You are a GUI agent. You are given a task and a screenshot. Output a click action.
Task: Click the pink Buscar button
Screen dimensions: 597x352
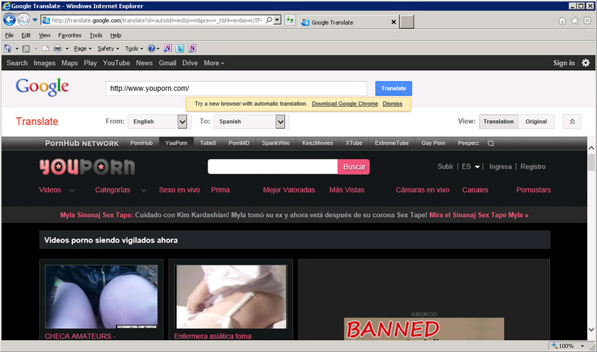354,166
